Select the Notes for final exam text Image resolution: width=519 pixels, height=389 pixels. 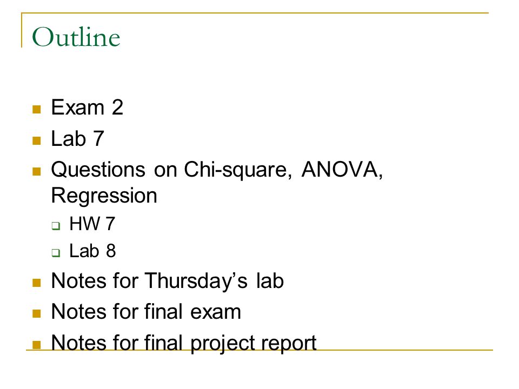point(147,312)
